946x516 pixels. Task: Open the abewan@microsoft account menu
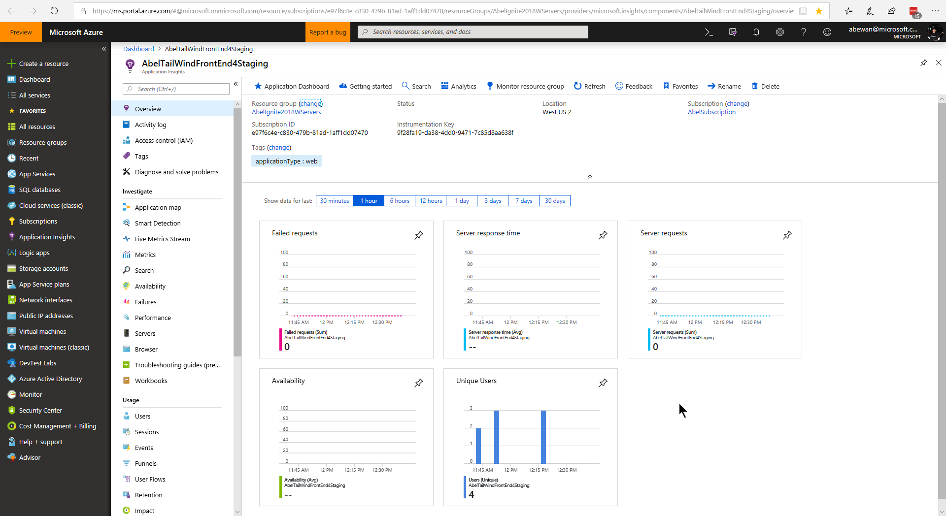[x=894, y=32]
